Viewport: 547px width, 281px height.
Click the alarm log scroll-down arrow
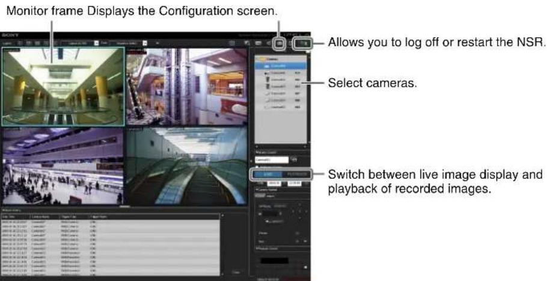click(223, 274)
